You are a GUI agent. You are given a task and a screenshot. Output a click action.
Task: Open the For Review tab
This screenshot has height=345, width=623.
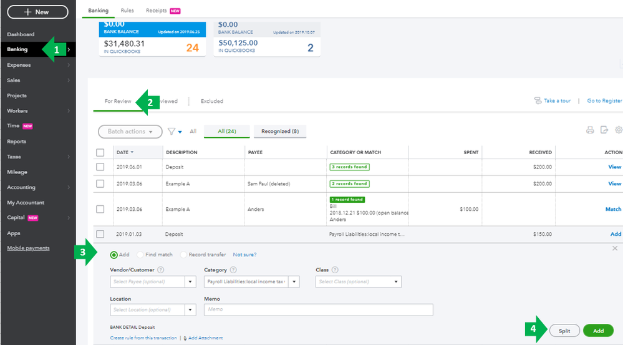118,101
